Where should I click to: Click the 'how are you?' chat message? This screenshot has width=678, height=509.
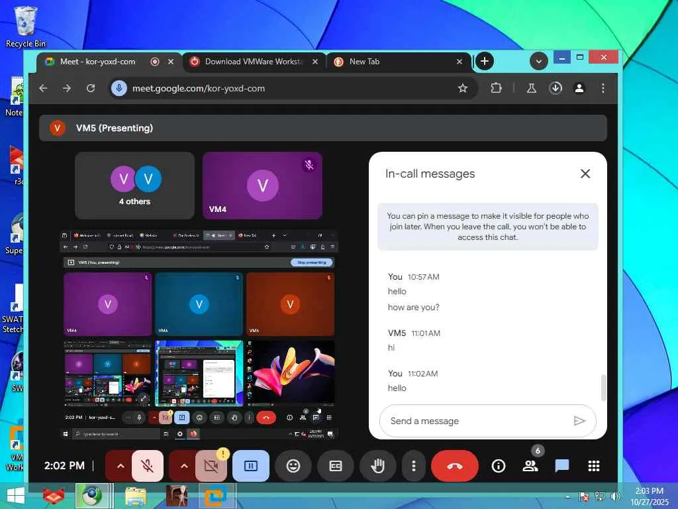(x=413, y=308)
